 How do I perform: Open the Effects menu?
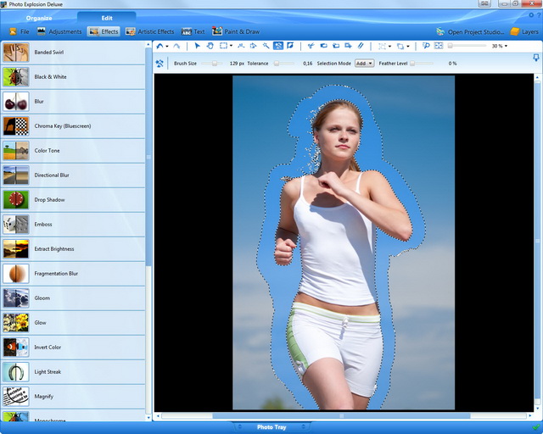104,31
